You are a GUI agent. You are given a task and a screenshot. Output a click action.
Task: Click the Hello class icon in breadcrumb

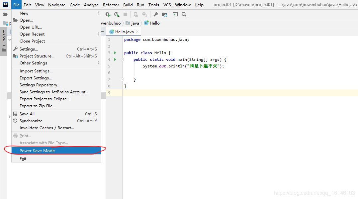(x=146, y=23)
